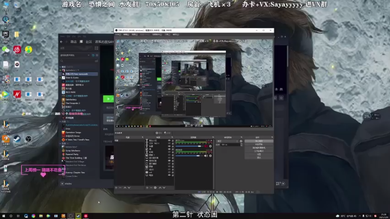Open File Explorer from the taskbar
Image resolution: width=390 pixels, height=219 pixels.
tap(41, 216)
